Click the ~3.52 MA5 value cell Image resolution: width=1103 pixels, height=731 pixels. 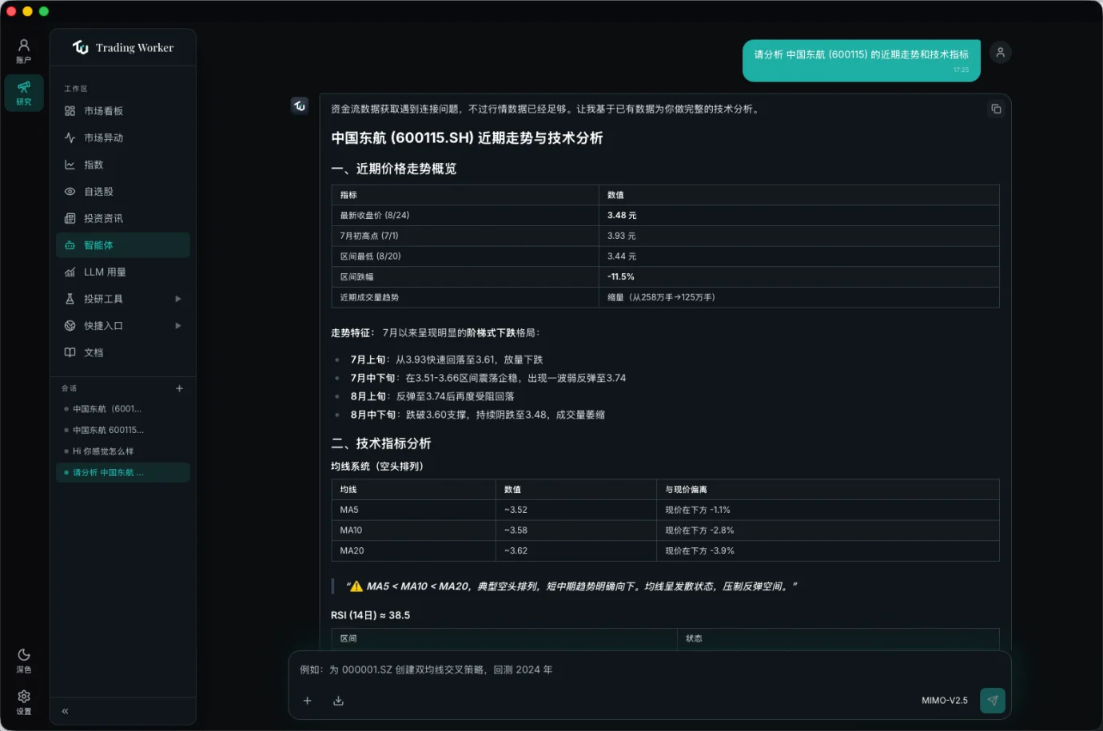(575, 510)
